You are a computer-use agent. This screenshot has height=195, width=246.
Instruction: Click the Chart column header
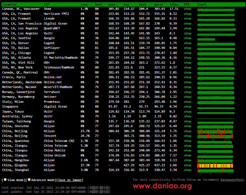tap(202, 4)
